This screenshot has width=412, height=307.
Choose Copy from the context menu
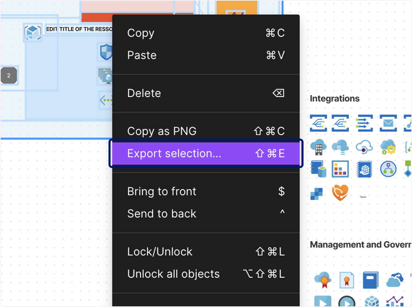click(206, 33)
